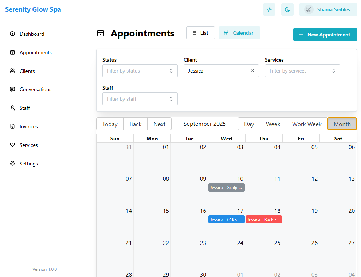Click the Staff person icon in sidebar
The image size is (361, 277).
(x=12, y=108)
